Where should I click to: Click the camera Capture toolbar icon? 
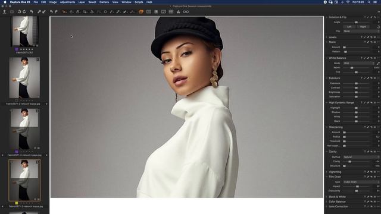[x=12, y=12]
